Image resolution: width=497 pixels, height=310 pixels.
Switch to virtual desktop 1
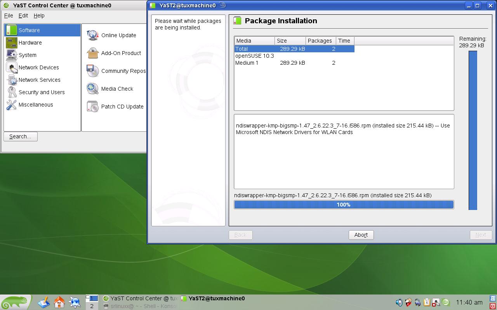92,298
